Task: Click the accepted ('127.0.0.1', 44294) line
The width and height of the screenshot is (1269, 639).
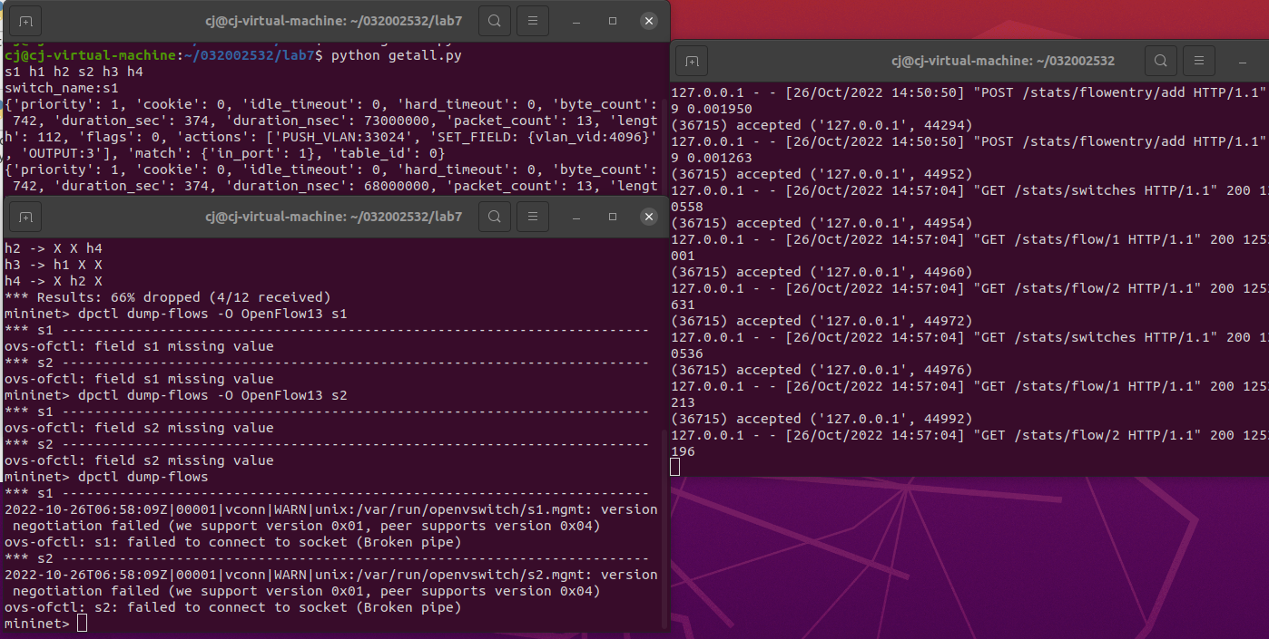Action: click(x=821, y=125)
